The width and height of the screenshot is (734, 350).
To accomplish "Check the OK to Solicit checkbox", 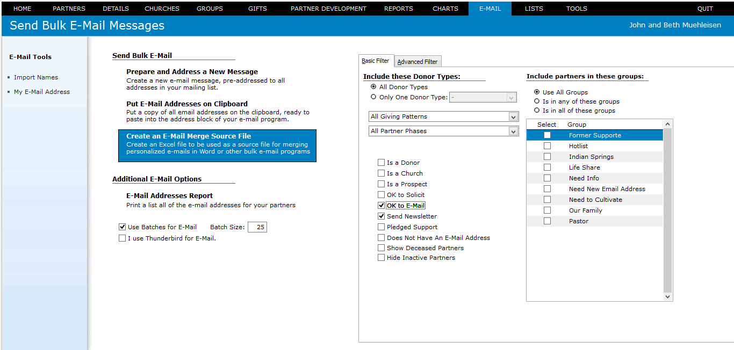I will pos(382,195).
